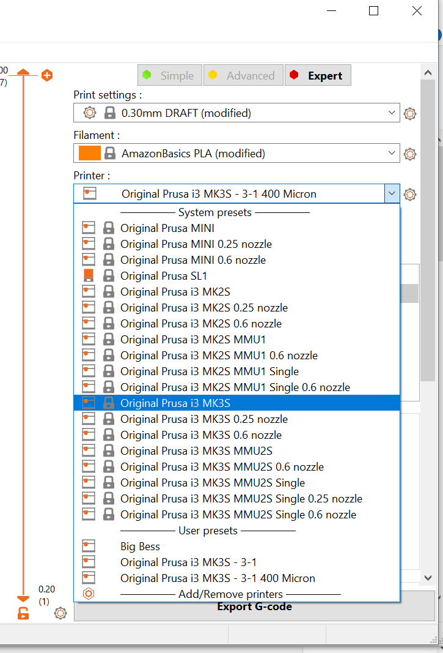Click the gear icon next to the unlock icon
443x653 pixels.
(x=60, y=613)
